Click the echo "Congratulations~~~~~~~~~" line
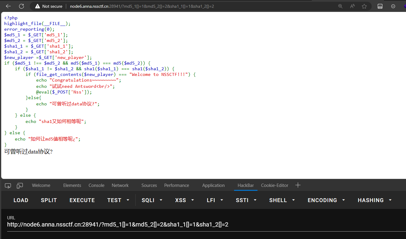The height and width of the screenshot is (239, 406). (79, 80)
